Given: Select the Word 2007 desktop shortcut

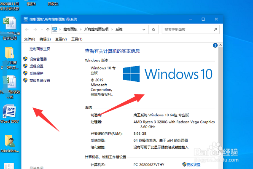Looking at the screenshot, I should click(x=10, y=114).
